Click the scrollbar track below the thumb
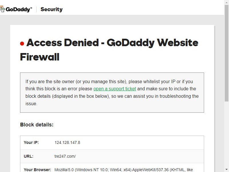The image size is (229, 172). [x=227, y=134]
